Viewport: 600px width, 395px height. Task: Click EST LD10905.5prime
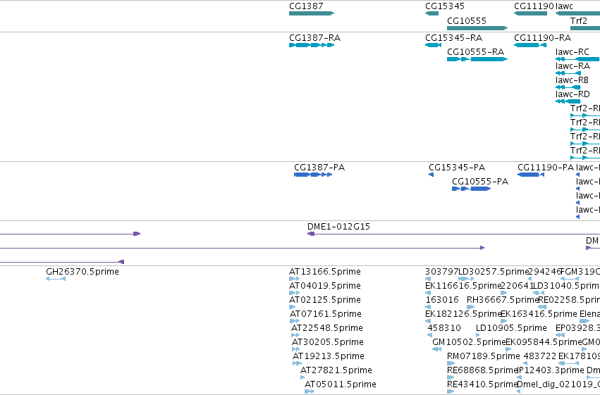click(x=511, y=328)
